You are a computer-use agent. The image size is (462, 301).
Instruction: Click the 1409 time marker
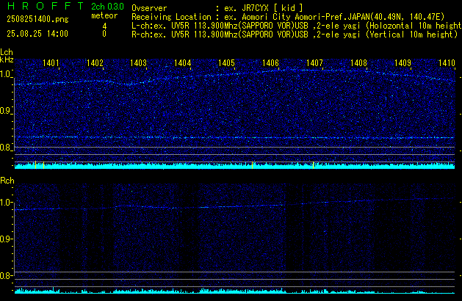pyautogui.click(x=403, y=63)
